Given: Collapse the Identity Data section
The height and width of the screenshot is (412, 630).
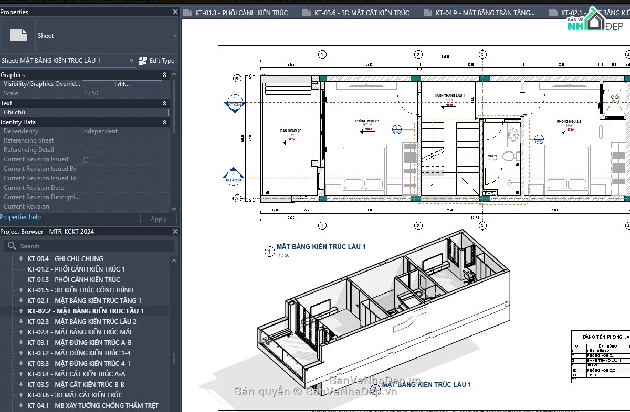Looking at the screenshot, I should (164, 122).
